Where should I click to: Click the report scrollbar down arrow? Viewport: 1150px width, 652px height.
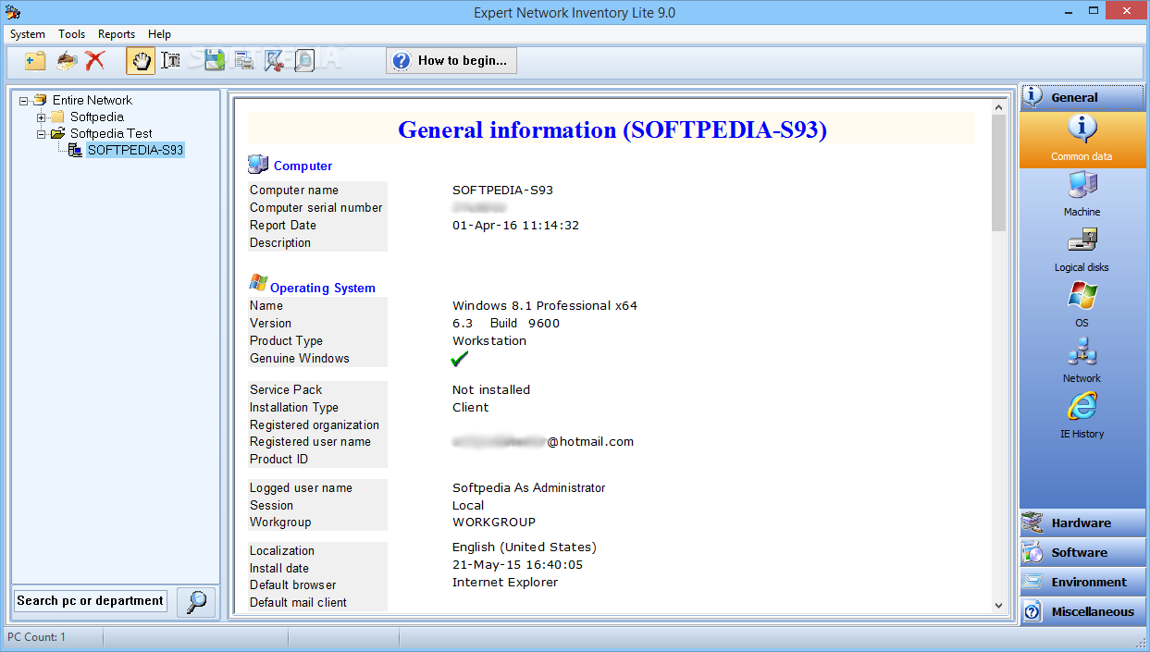tap(998, 605)
